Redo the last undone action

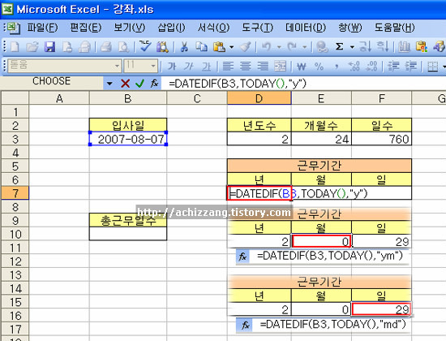tap(292, 47)
